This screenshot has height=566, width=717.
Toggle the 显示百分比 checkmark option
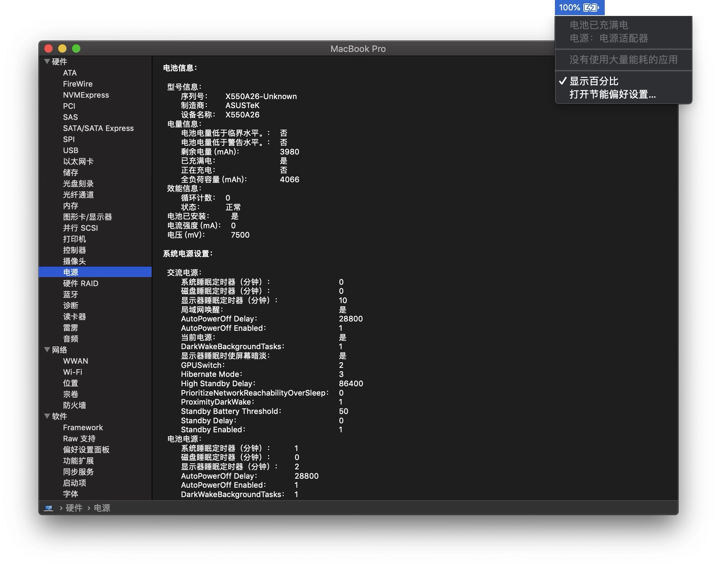coord(594,81)
